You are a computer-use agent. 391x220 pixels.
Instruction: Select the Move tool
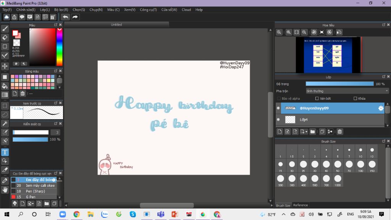click(5, 66)
